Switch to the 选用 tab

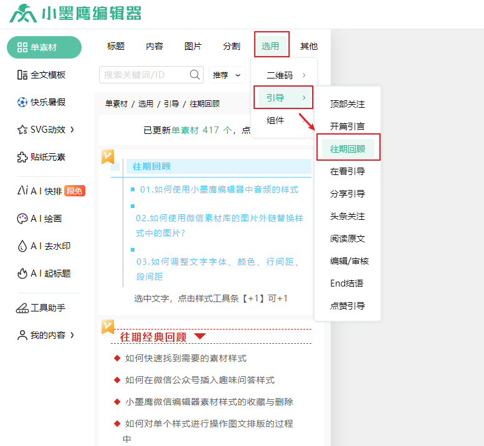coord(270,46)
